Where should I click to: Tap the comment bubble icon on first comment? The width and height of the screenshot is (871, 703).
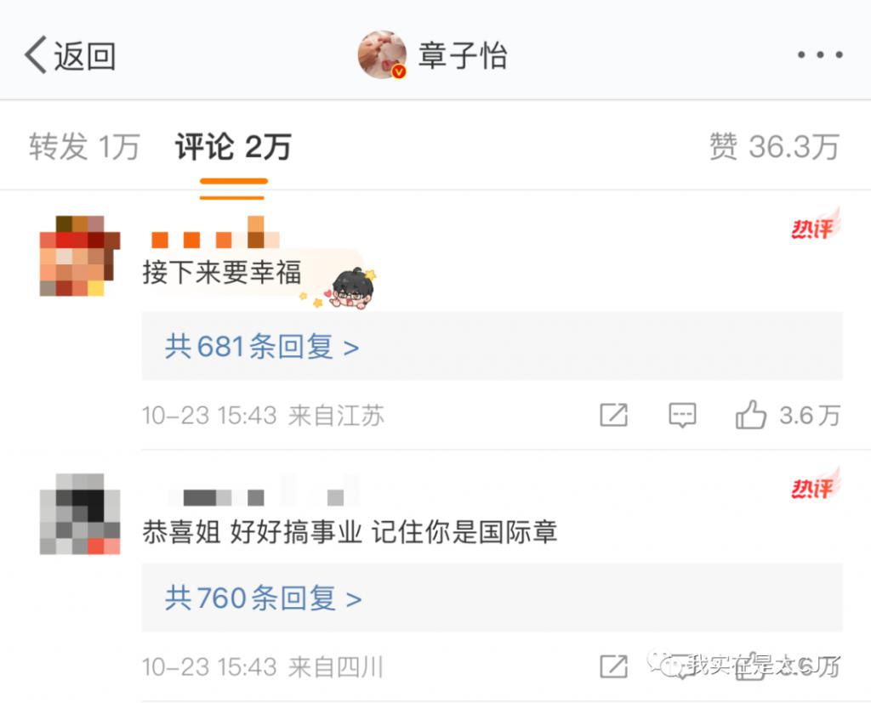tap(682, 415)
